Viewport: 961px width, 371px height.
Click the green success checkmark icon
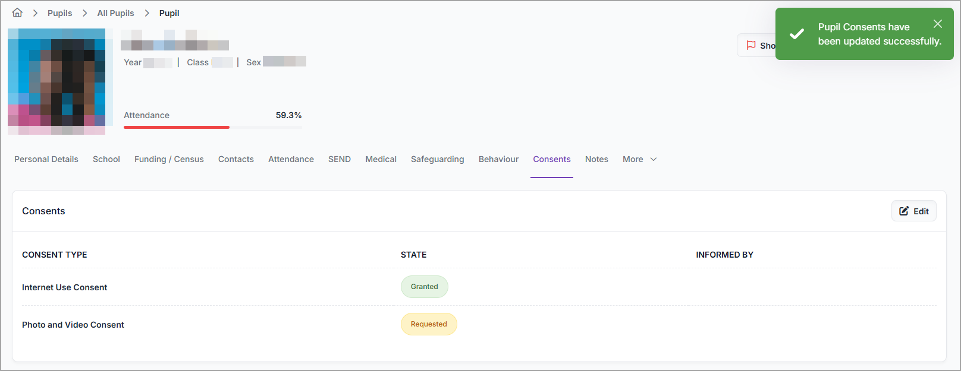coord(797,34)
